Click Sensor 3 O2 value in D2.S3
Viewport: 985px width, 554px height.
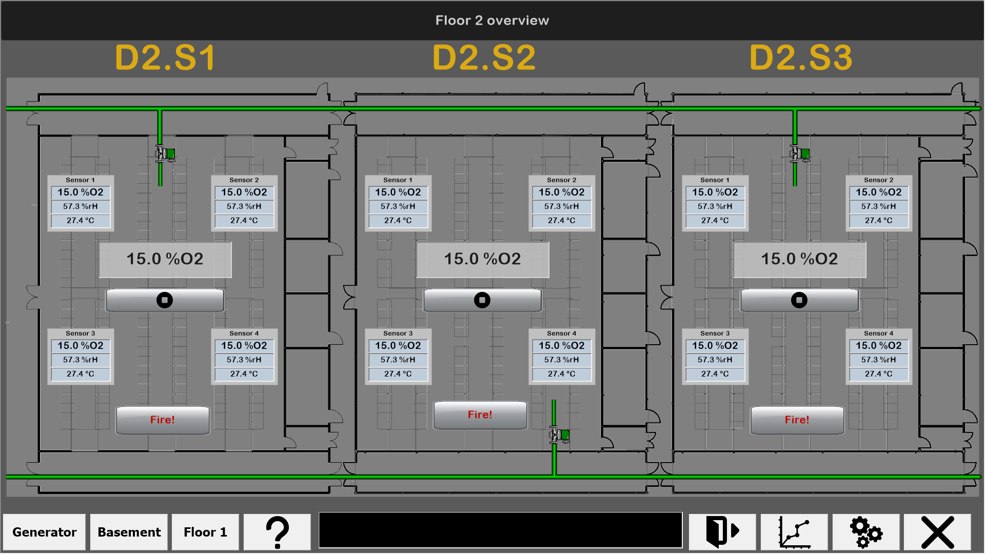(x=715, y=346)
